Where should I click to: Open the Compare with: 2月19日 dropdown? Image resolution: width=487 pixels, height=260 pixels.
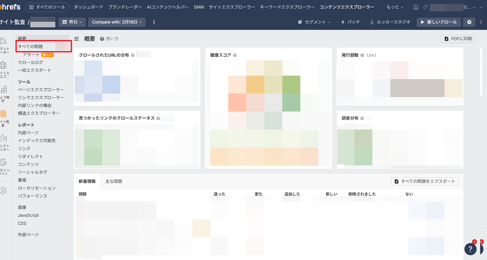(117, 22)
